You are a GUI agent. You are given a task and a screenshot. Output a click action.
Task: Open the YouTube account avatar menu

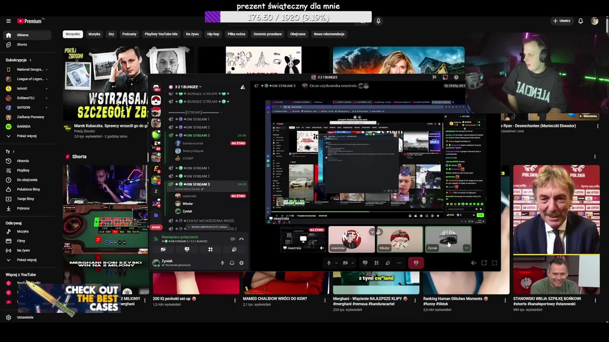click(594, 21)
